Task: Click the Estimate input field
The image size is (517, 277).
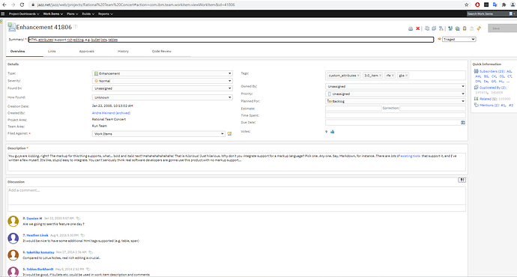Action: tap(353, 109)
